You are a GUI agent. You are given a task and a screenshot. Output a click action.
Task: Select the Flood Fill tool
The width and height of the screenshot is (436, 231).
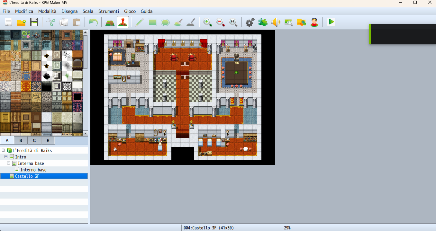(178, 22)
